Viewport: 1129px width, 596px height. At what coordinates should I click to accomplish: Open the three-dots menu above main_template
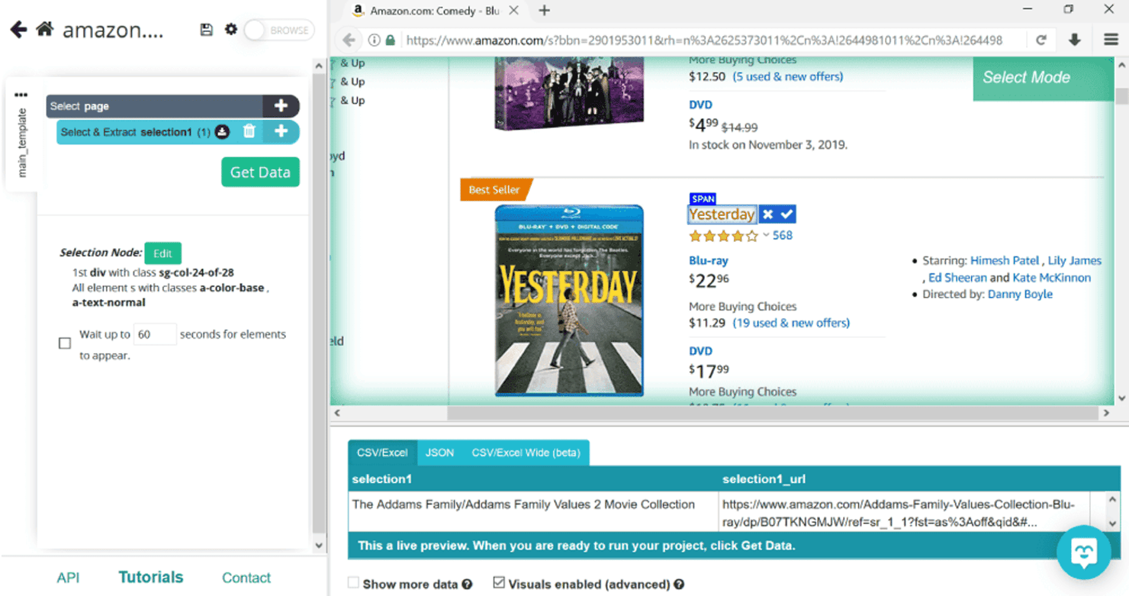pyautogui.click(x=21, y=95)
